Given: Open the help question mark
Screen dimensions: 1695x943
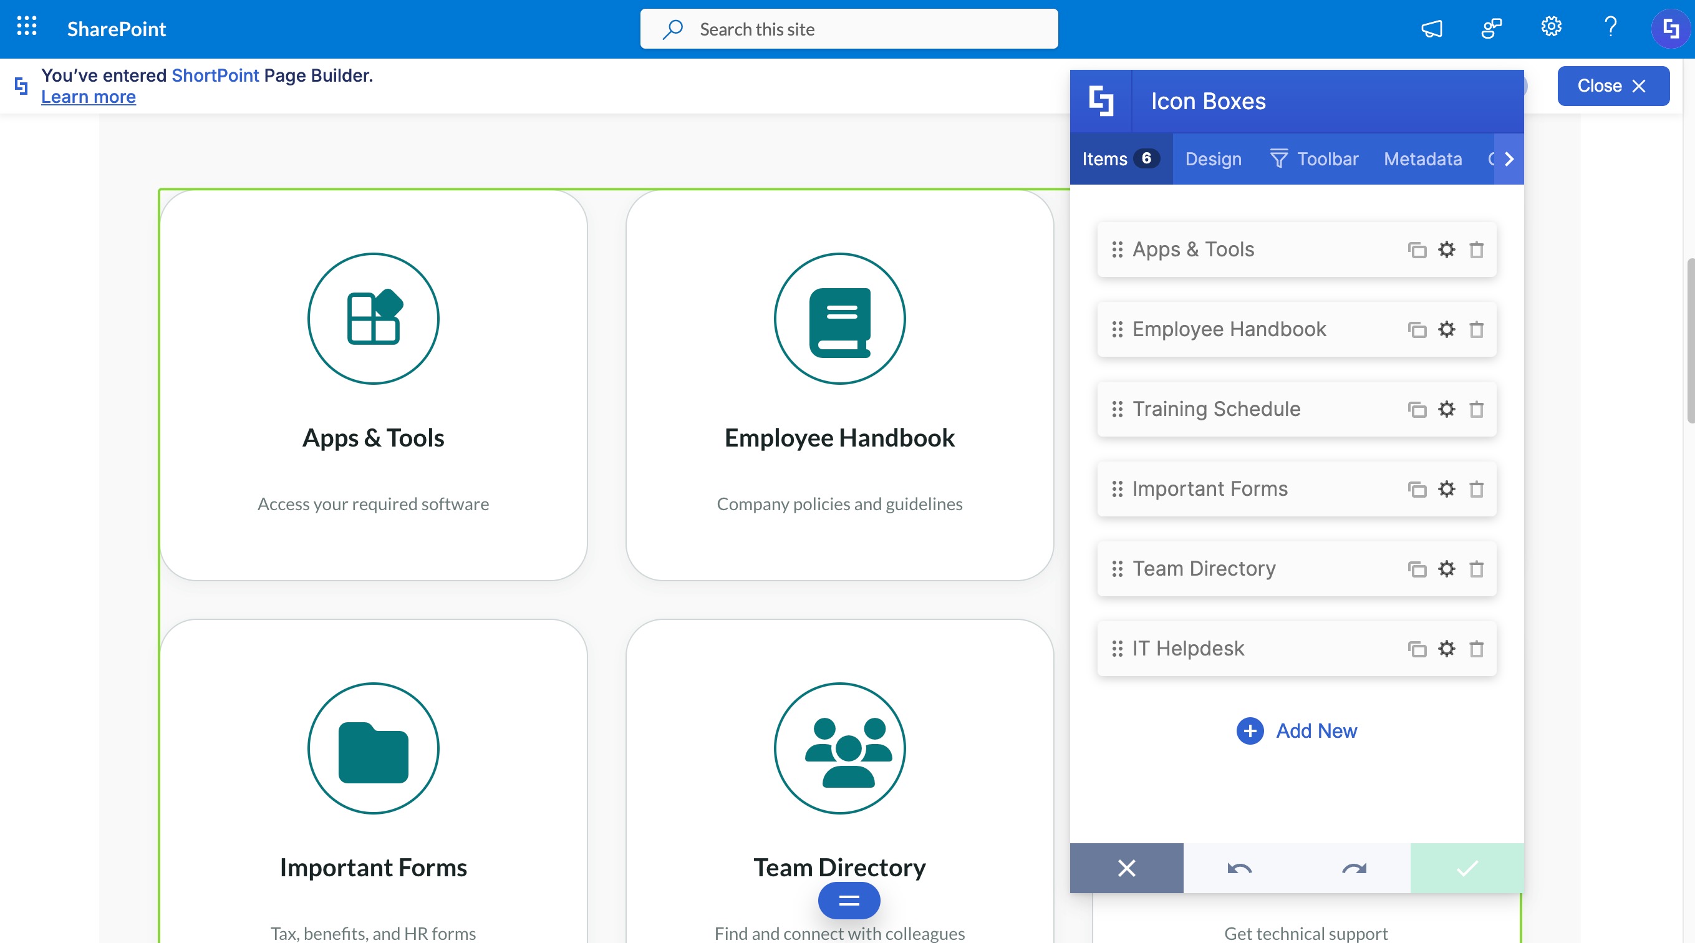Looking at the screenshot, I should (x=1610, y=27).
